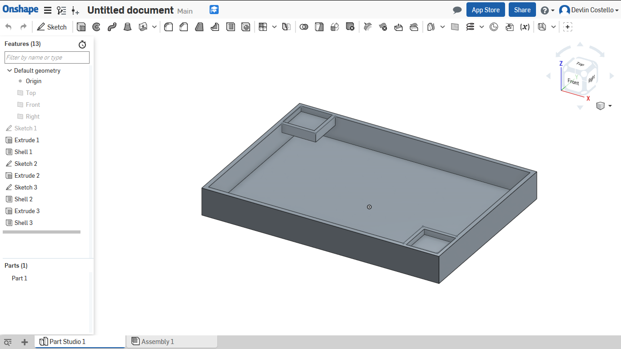This screenshot has width=621, height=349.
Task: Click the Share button
Action: 522,10
